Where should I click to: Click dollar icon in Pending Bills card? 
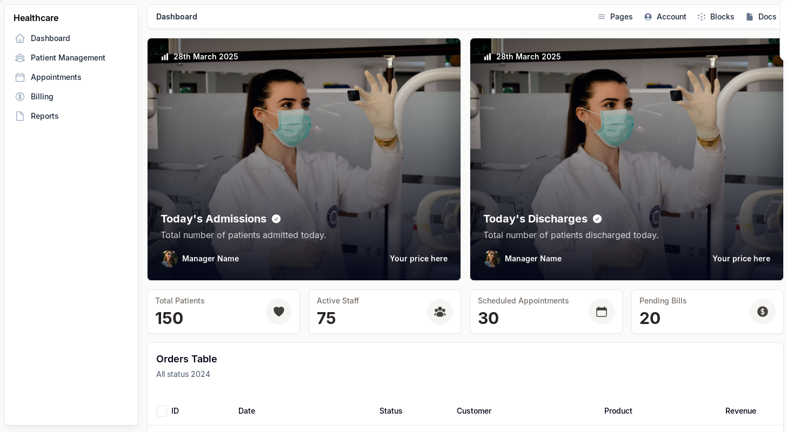pyautogui.click(x=763, y=312)
